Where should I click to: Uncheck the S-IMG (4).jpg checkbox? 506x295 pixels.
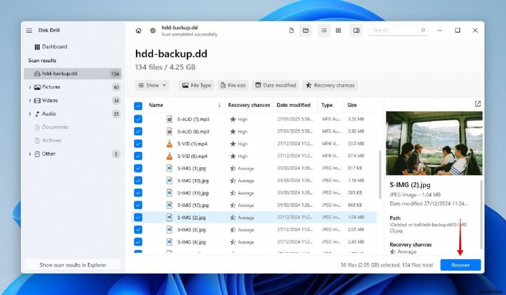(x=138, y=242)
